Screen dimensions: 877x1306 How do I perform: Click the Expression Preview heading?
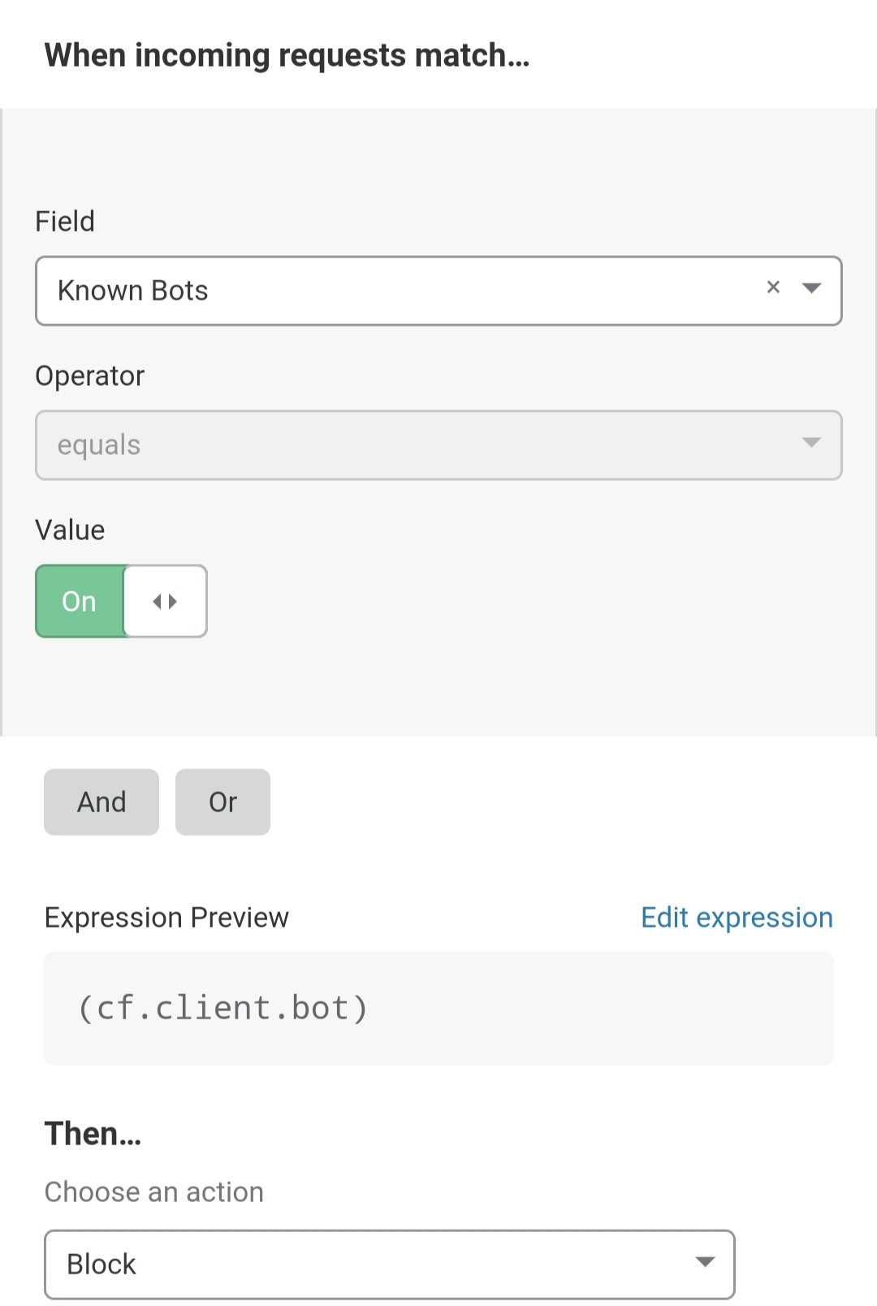coord(166,917)
